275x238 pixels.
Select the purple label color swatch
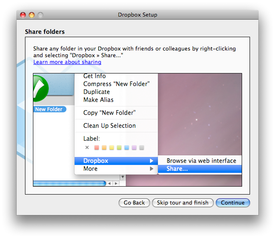coord(134,148)
